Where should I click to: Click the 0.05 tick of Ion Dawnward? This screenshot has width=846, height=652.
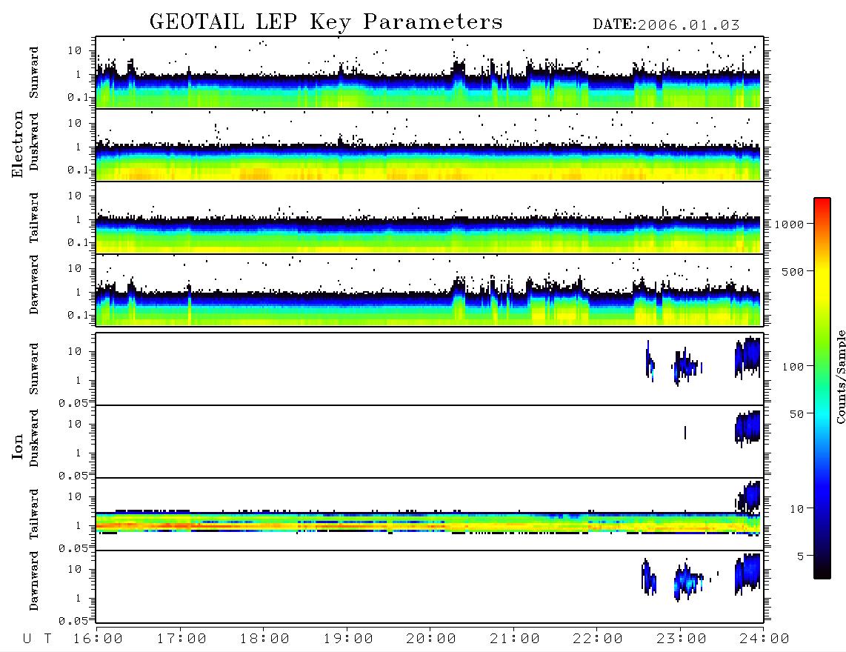(x=73, y=621)
